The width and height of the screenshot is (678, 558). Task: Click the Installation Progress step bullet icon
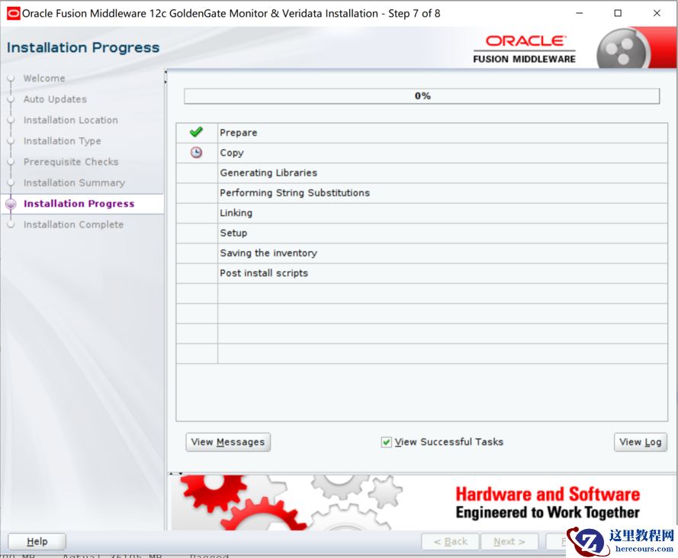point(11,204)
